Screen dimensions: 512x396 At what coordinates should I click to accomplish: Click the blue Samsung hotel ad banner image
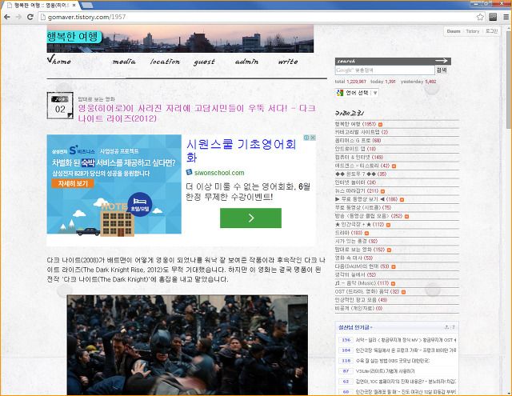114,184
